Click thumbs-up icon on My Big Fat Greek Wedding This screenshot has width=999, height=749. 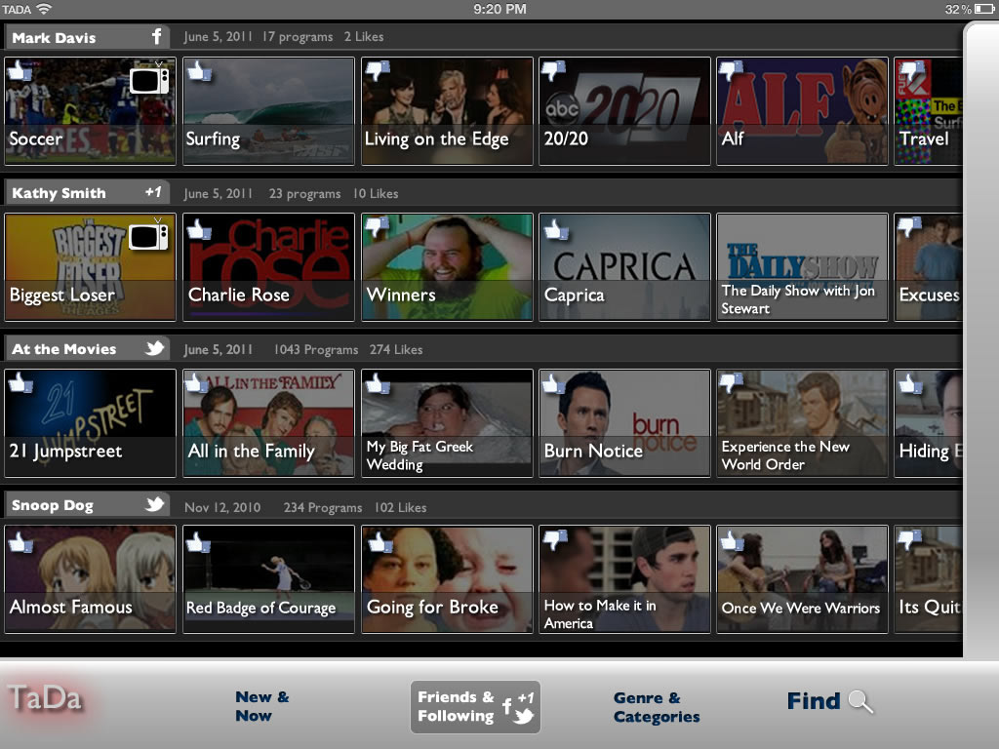[x=378, y=382]
